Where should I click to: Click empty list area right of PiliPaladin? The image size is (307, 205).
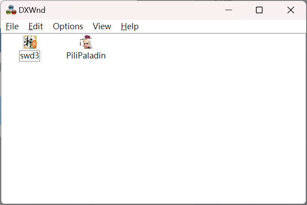pyautogui.click(x=206, y=48)
